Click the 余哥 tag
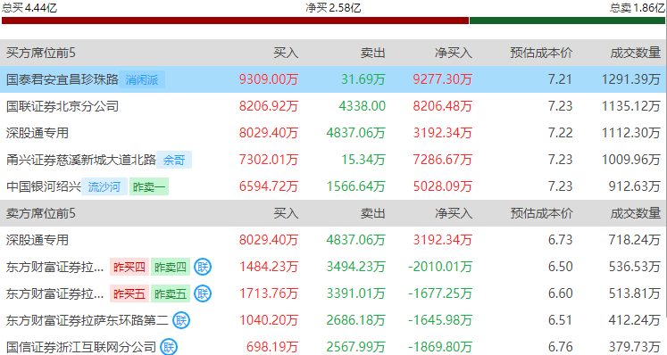 pos(174,160)
